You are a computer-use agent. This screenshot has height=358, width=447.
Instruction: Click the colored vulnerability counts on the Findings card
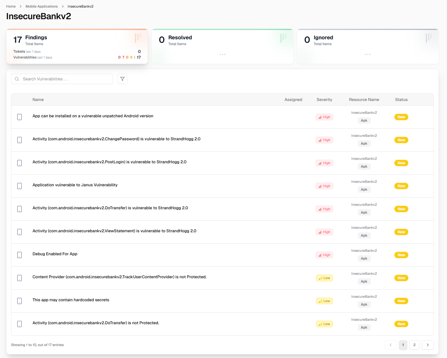coord(125,57)
